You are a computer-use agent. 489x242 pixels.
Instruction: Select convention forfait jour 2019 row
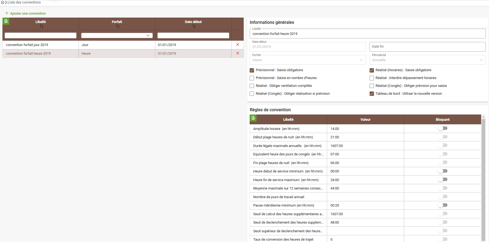pos(41,45)
